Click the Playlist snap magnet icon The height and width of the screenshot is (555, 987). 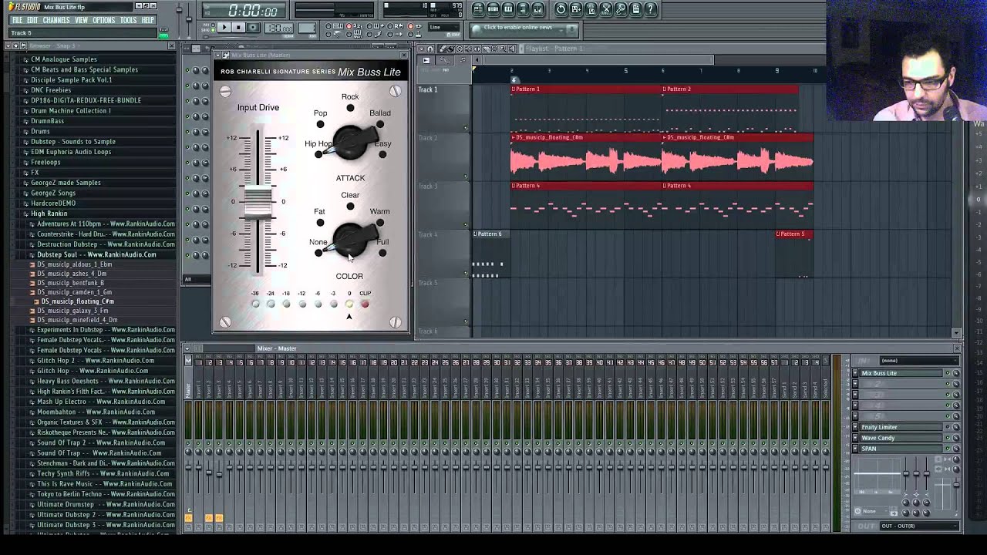432,49
